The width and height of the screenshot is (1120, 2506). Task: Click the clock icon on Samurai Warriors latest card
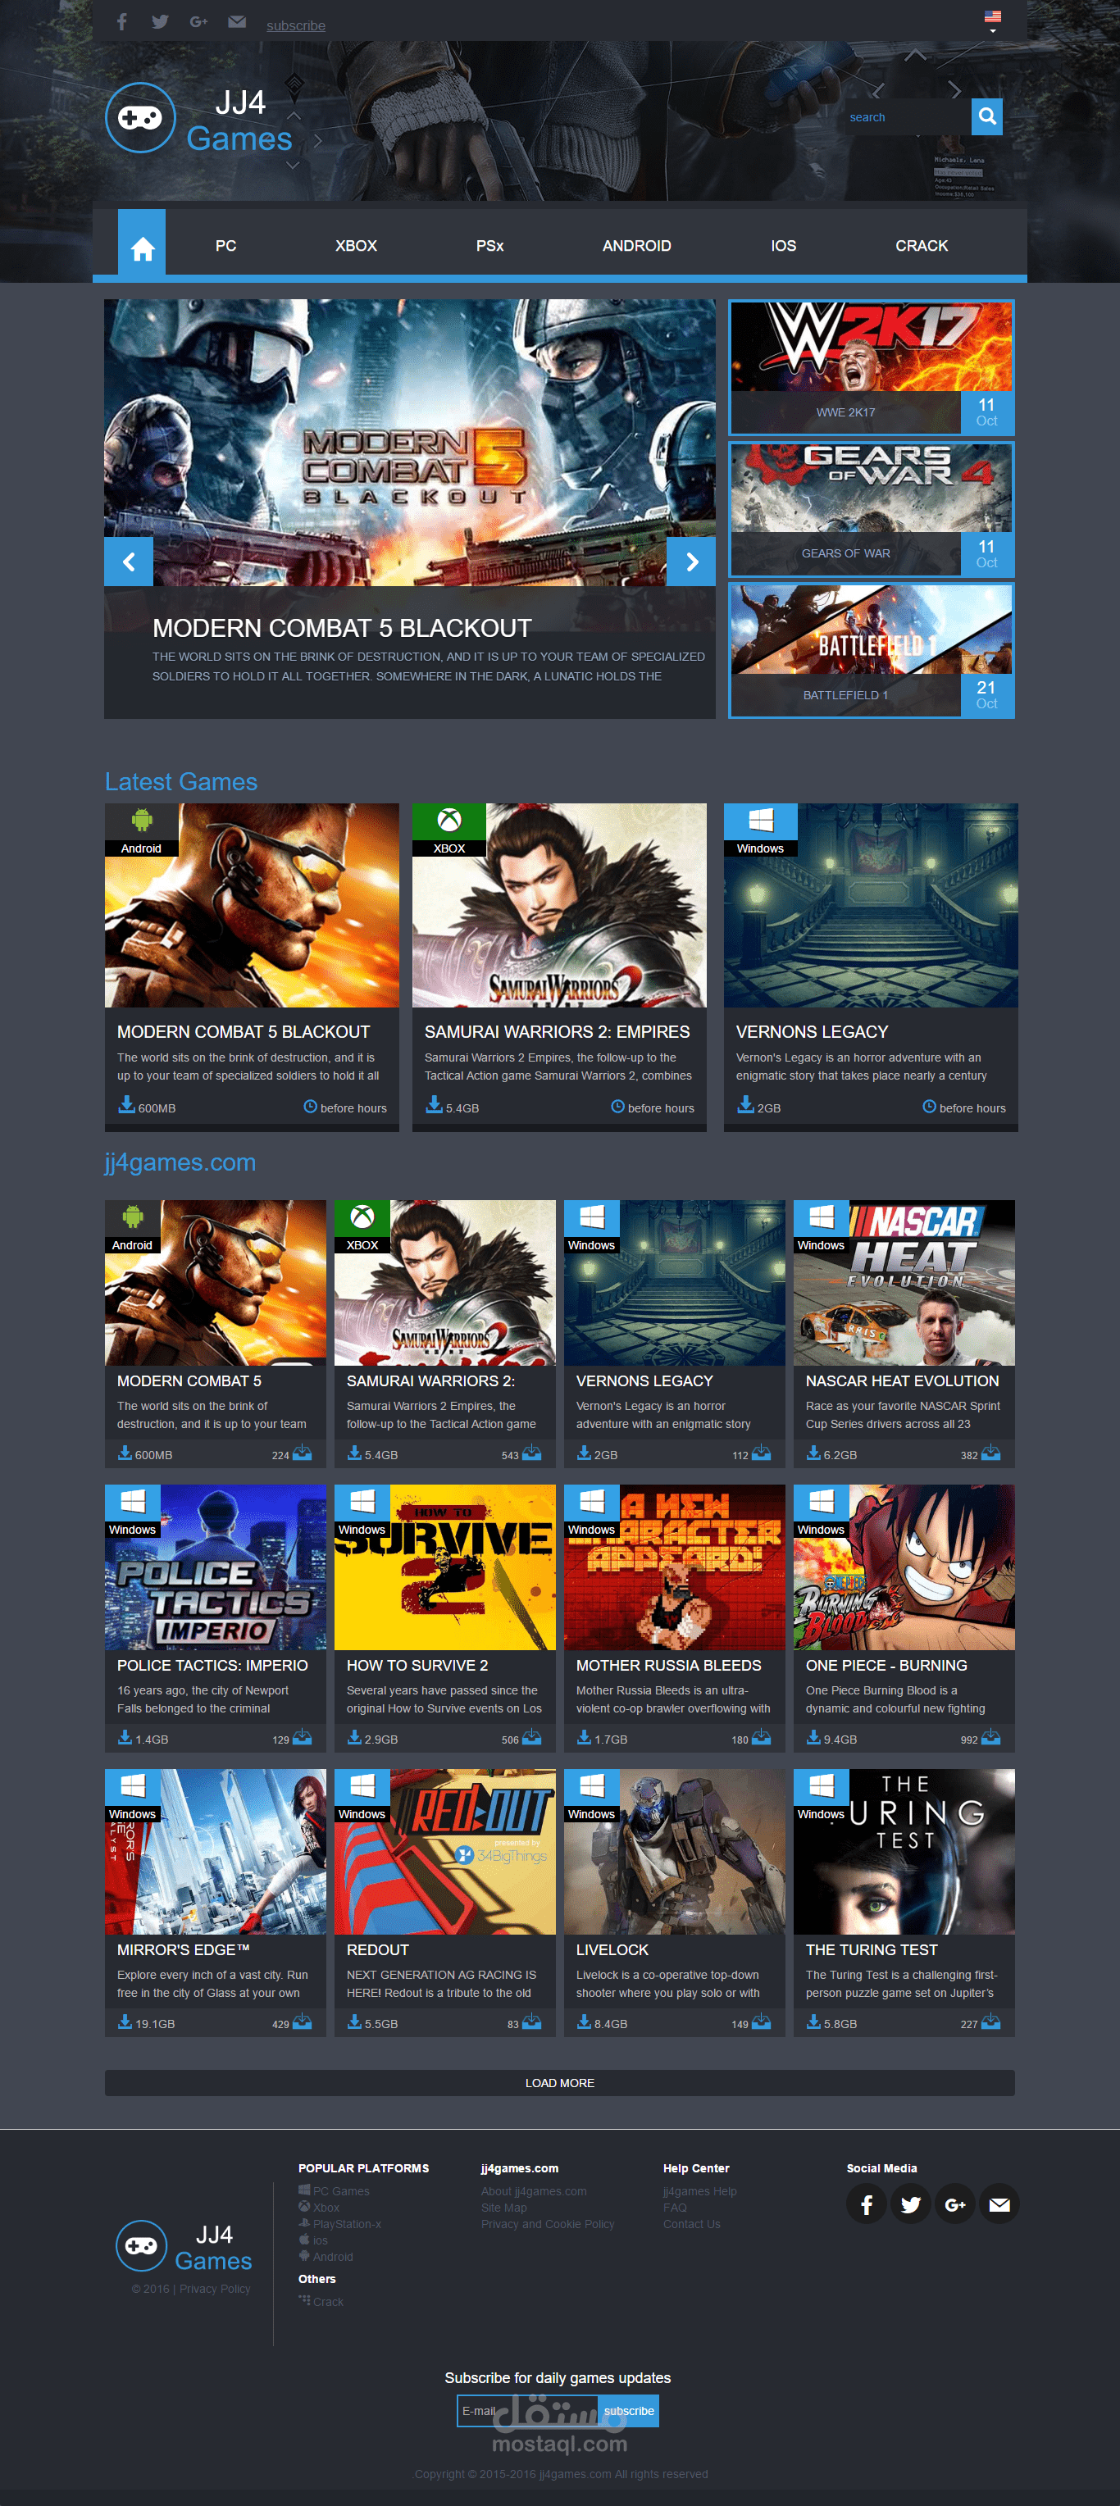618,1107
